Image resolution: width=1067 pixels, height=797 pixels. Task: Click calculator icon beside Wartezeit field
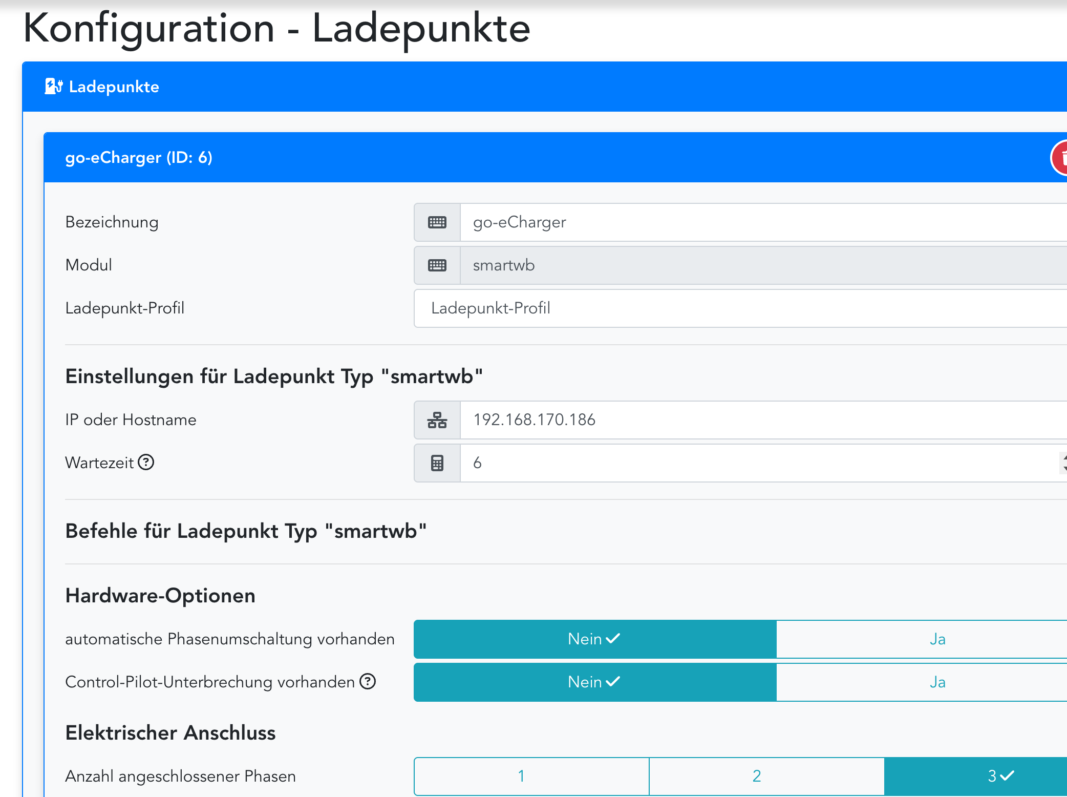[437, 463]
